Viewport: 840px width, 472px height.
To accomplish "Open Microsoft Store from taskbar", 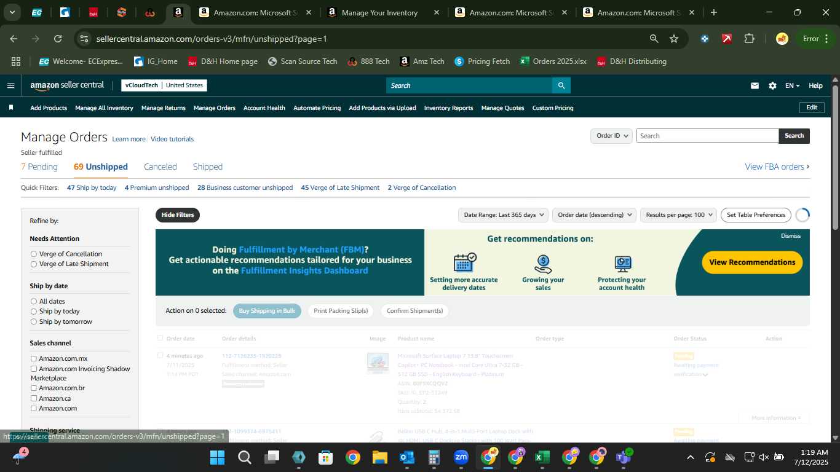I will click(x=325, y=457).
